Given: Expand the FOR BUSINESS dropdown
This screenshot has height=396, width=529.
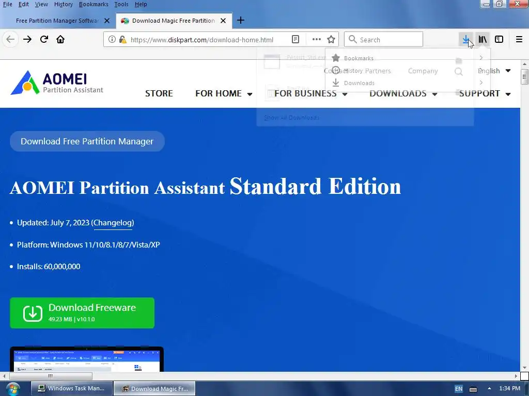Looking at the screenshot, I should pyautogui.click(x=310, y=93).
